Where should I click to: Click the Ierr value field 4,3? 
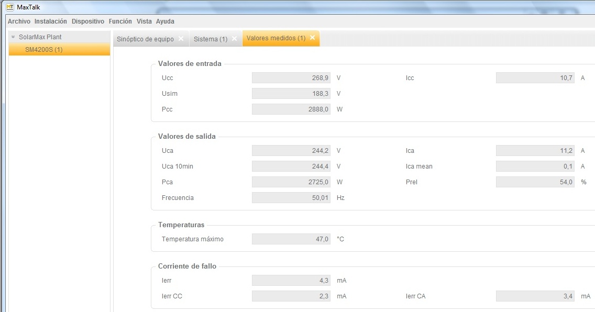coord(291,280)
